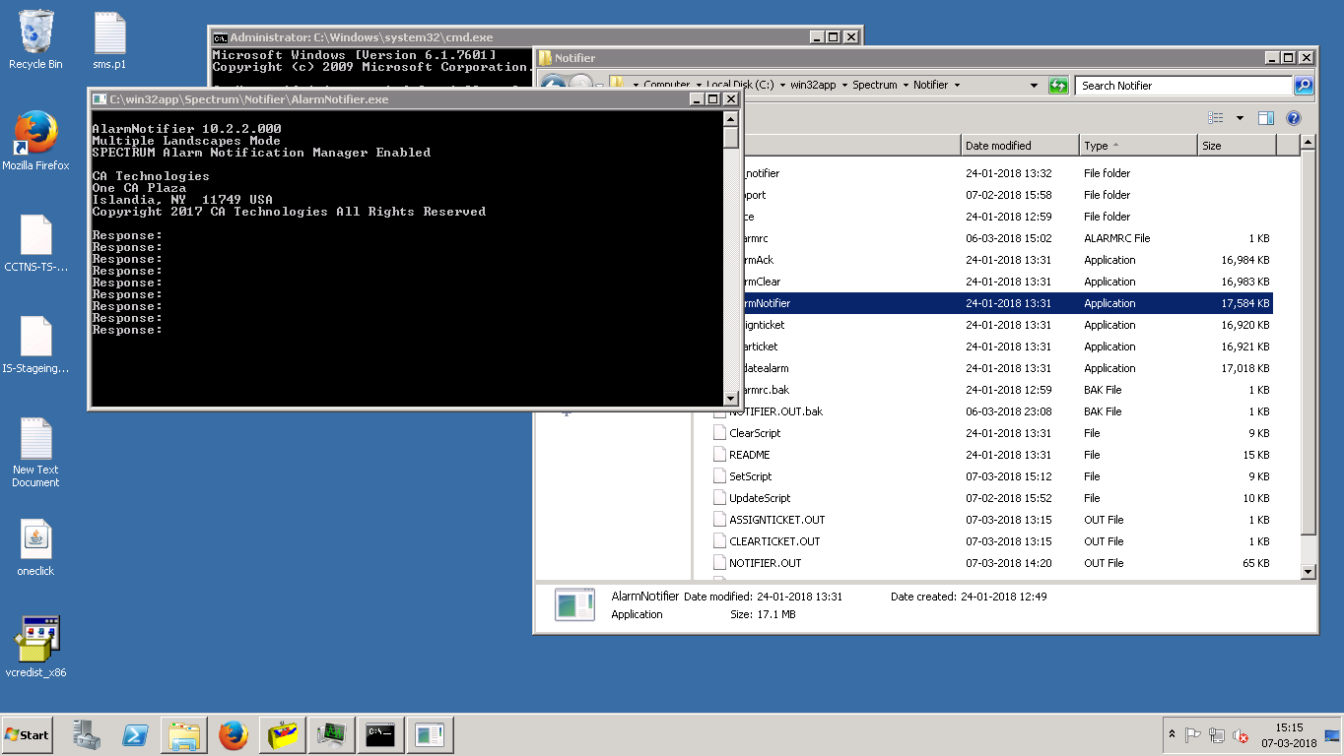
Task: Select the sms.p1 file on desktop
Action: tap(109, 40)
